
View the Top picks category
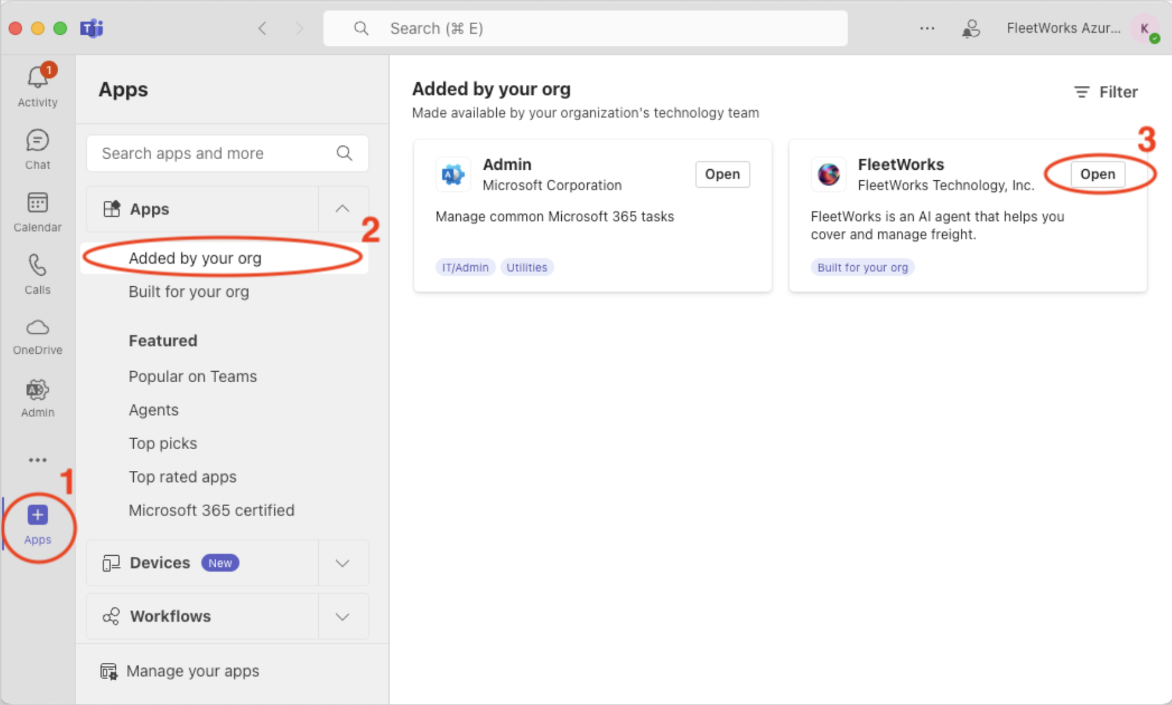163,443
